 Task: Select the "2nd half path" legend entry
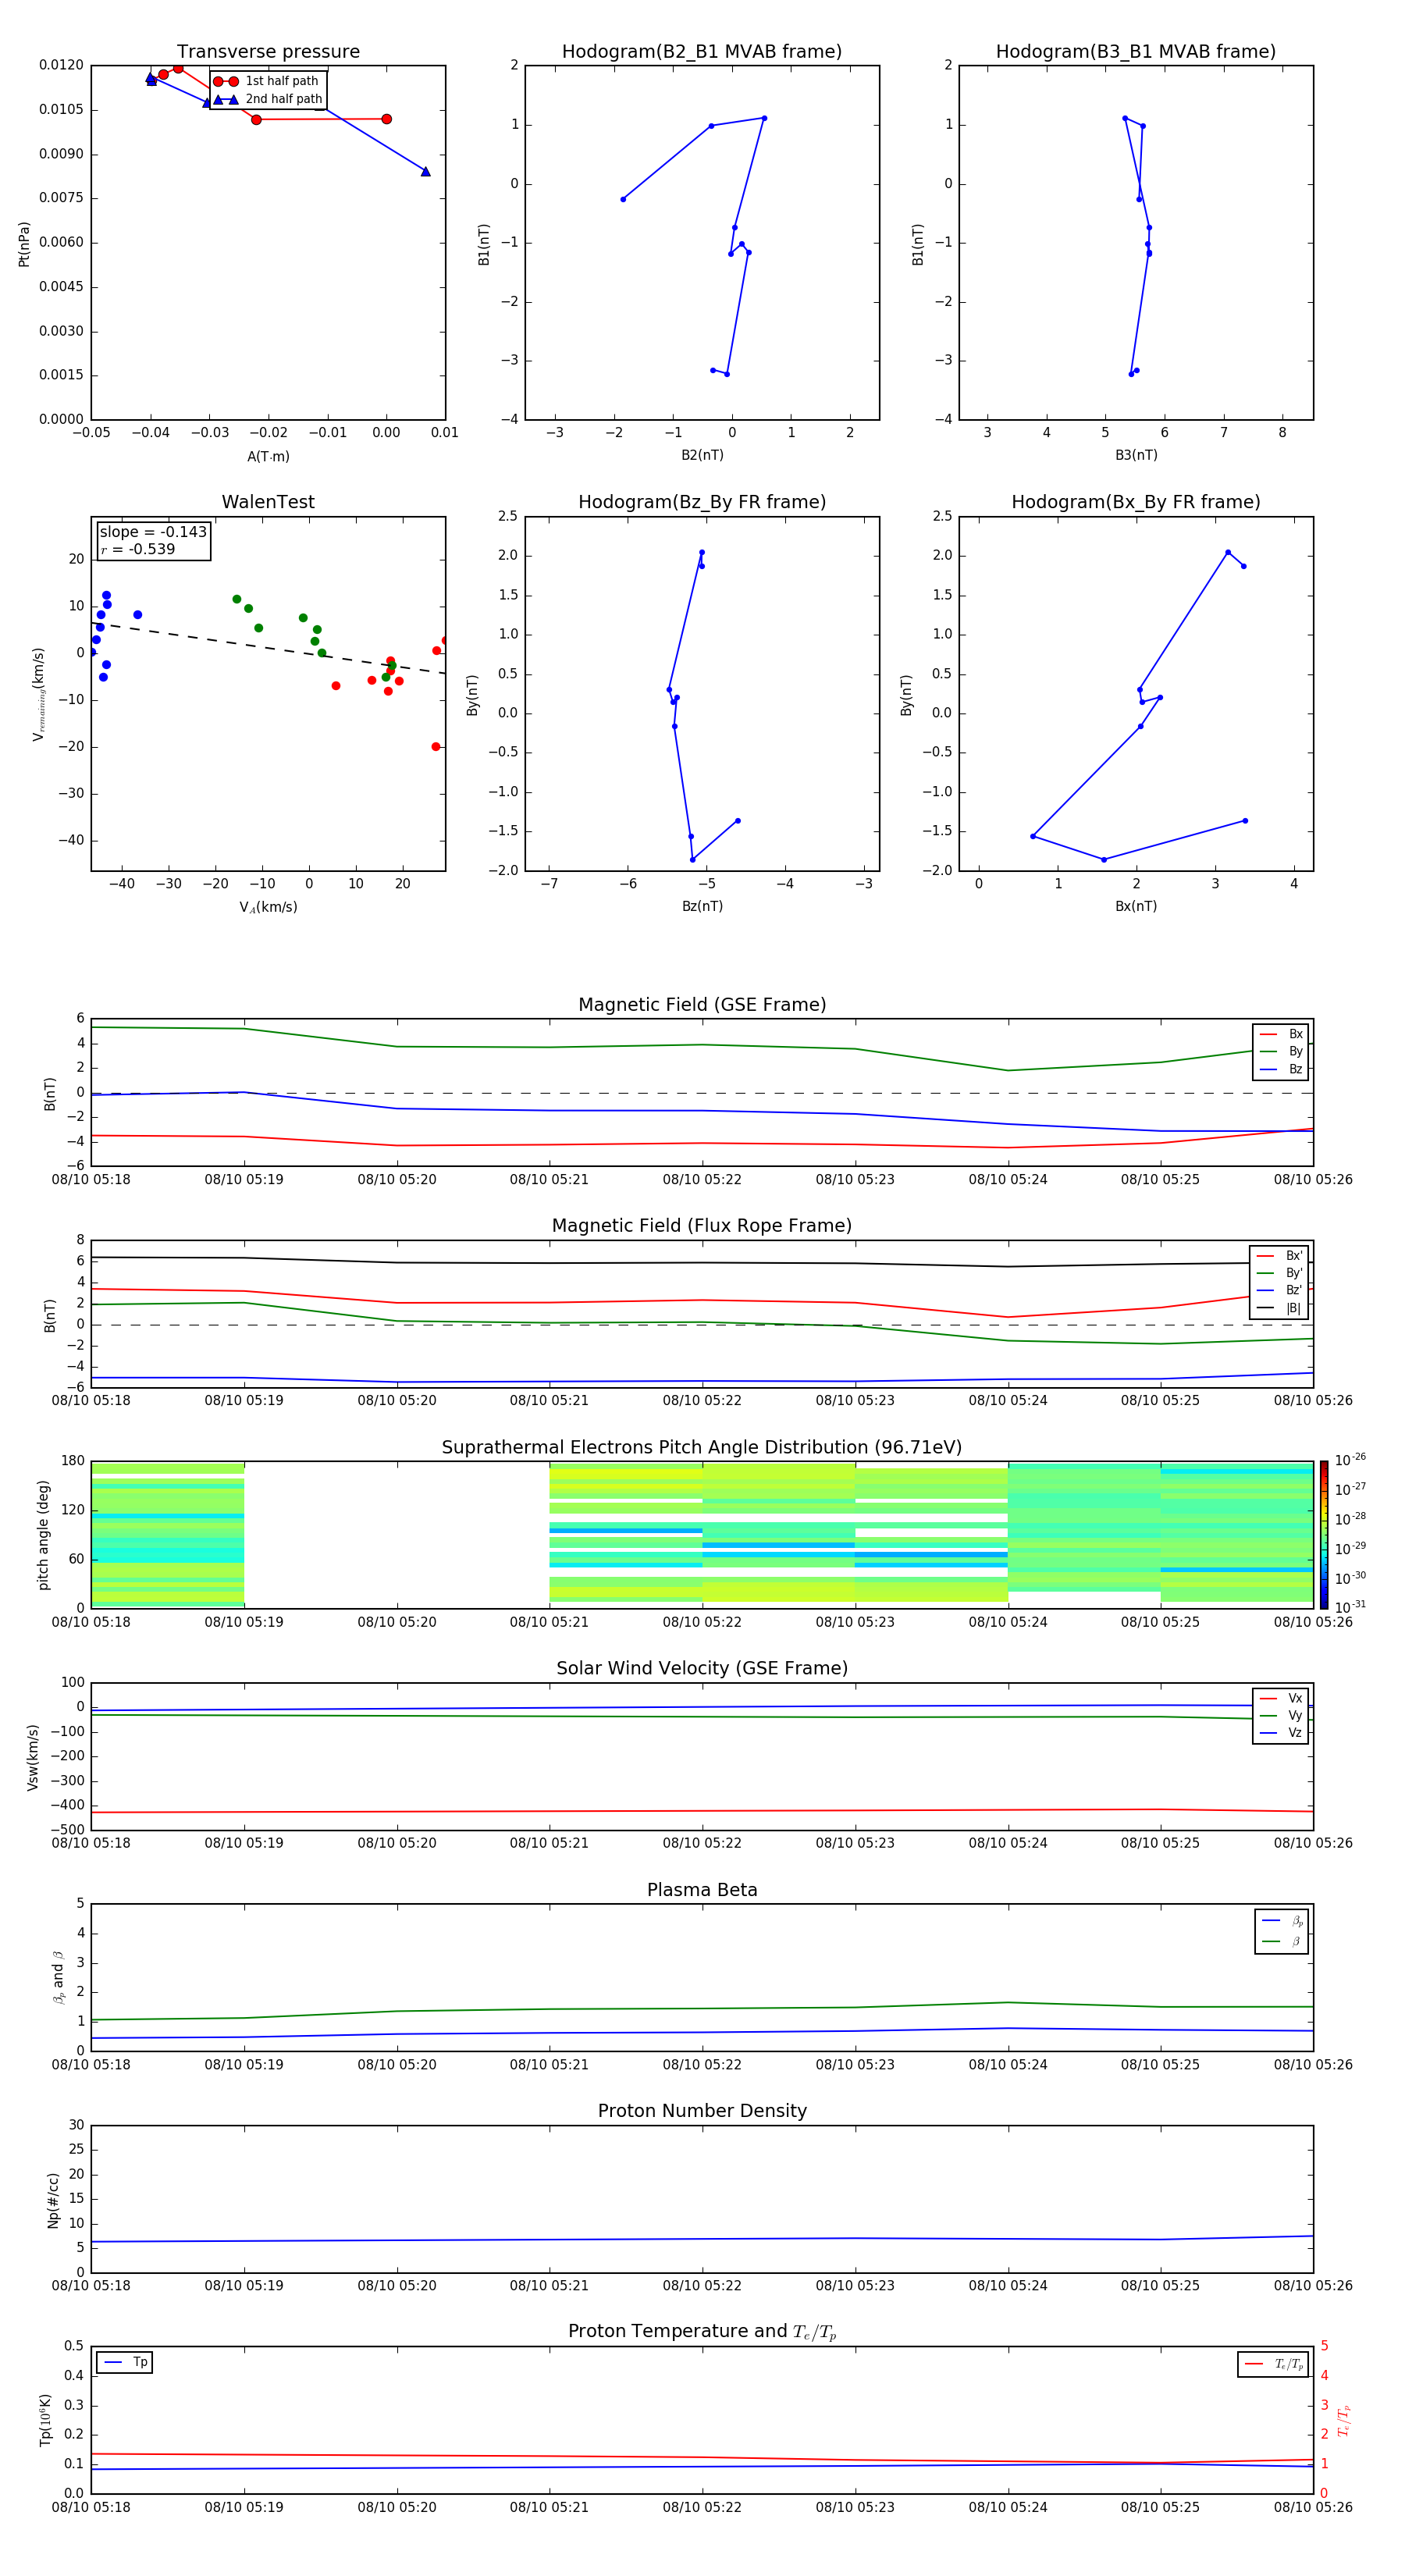[268, 99]
